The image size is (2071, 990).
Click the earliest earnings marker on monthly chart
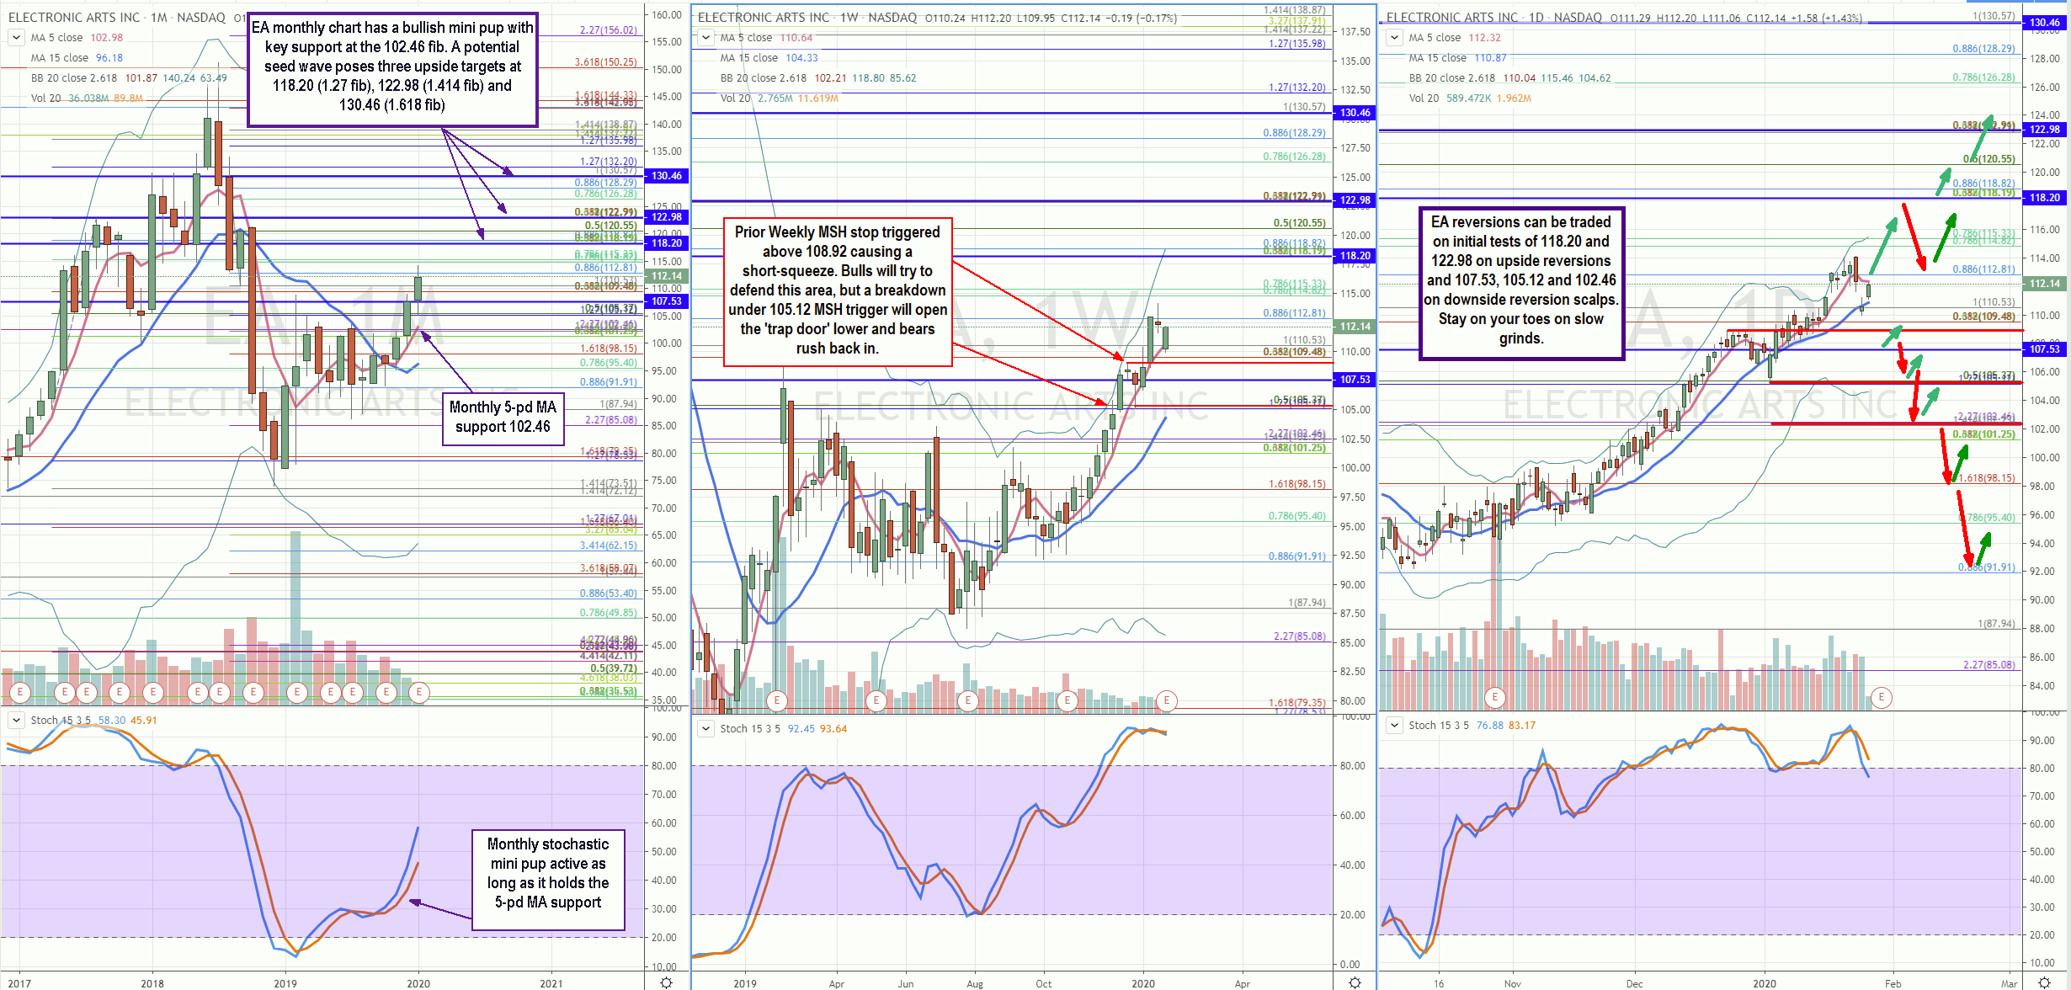pos(19,693)
